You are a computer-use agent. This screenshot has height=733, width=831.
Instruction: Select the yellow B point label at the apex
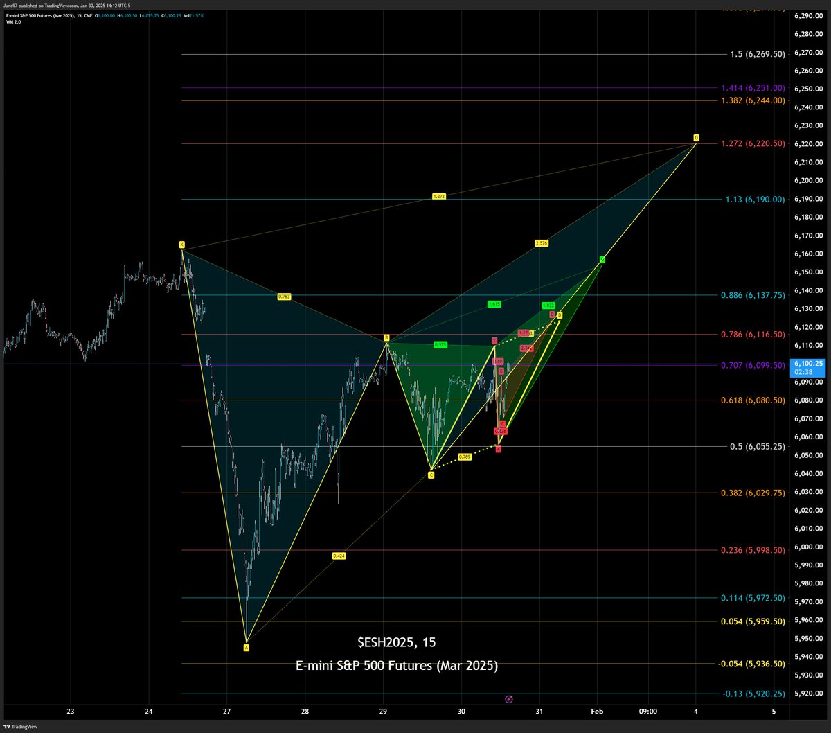[x=386, y=339]
